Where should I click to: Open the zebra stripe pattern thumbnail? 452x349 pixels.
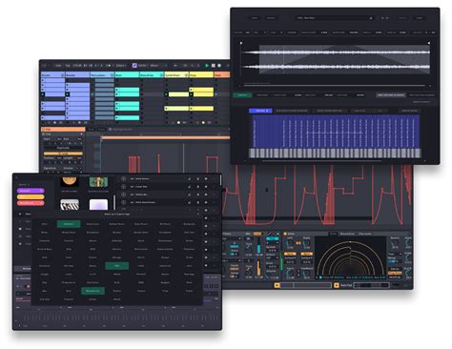[70, 205]
